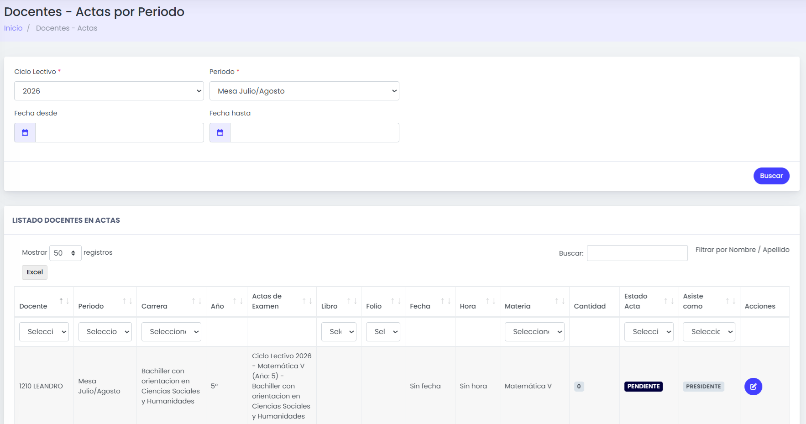Screen dimensions: 806x424
Task: Focus the Fecha hasta date field
Action: click(314, 133)
